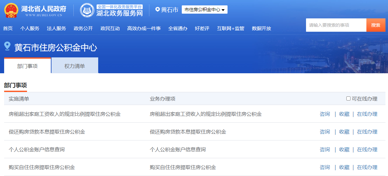
Task: Open 房租超出家庭工资收入 item in 业务办理项 column
Action: pyautogui.click(x=206, y=114)
